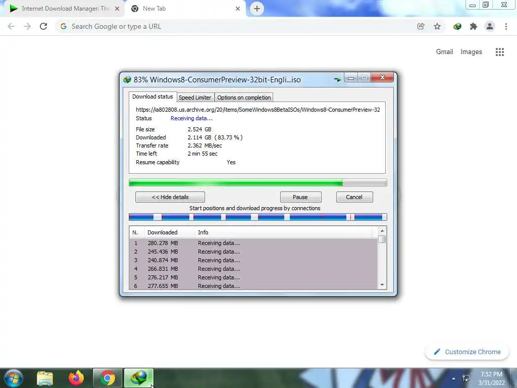Click the 'Receiving data...' status text
This screenshot has height=388, width=517.
point(191,118)
